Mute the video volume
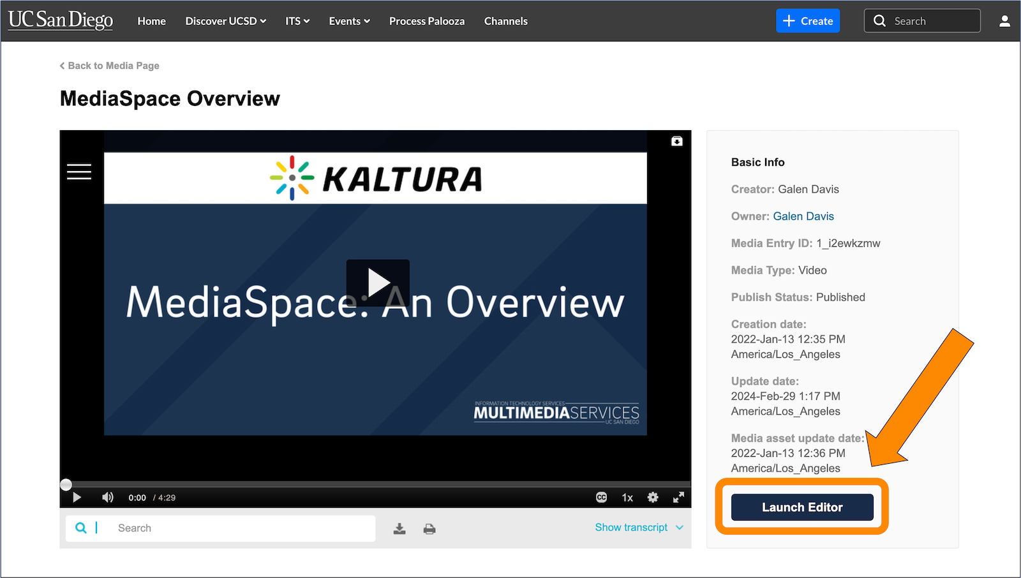1021x578 pixels. point(107,497)
